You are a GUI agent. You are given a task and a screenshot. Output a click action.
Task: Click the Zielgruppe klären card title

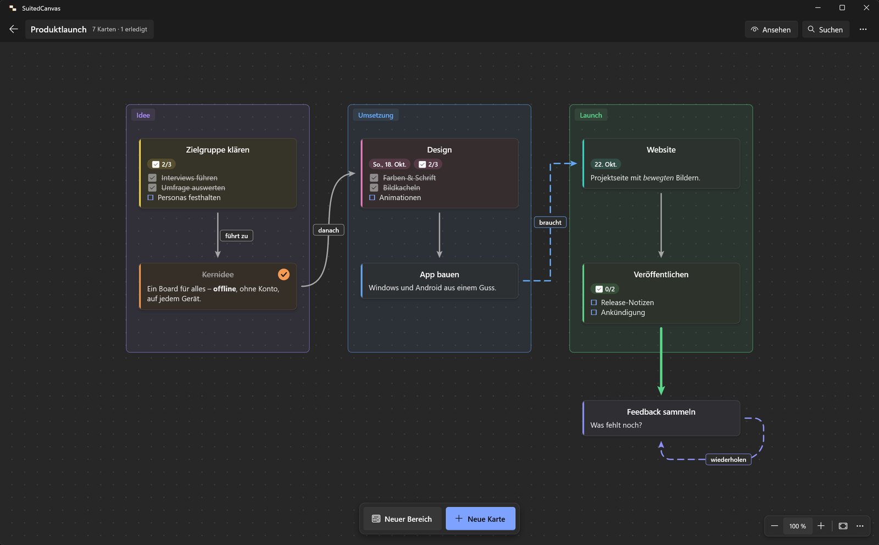pyautogui.click(x=218, y=150)
